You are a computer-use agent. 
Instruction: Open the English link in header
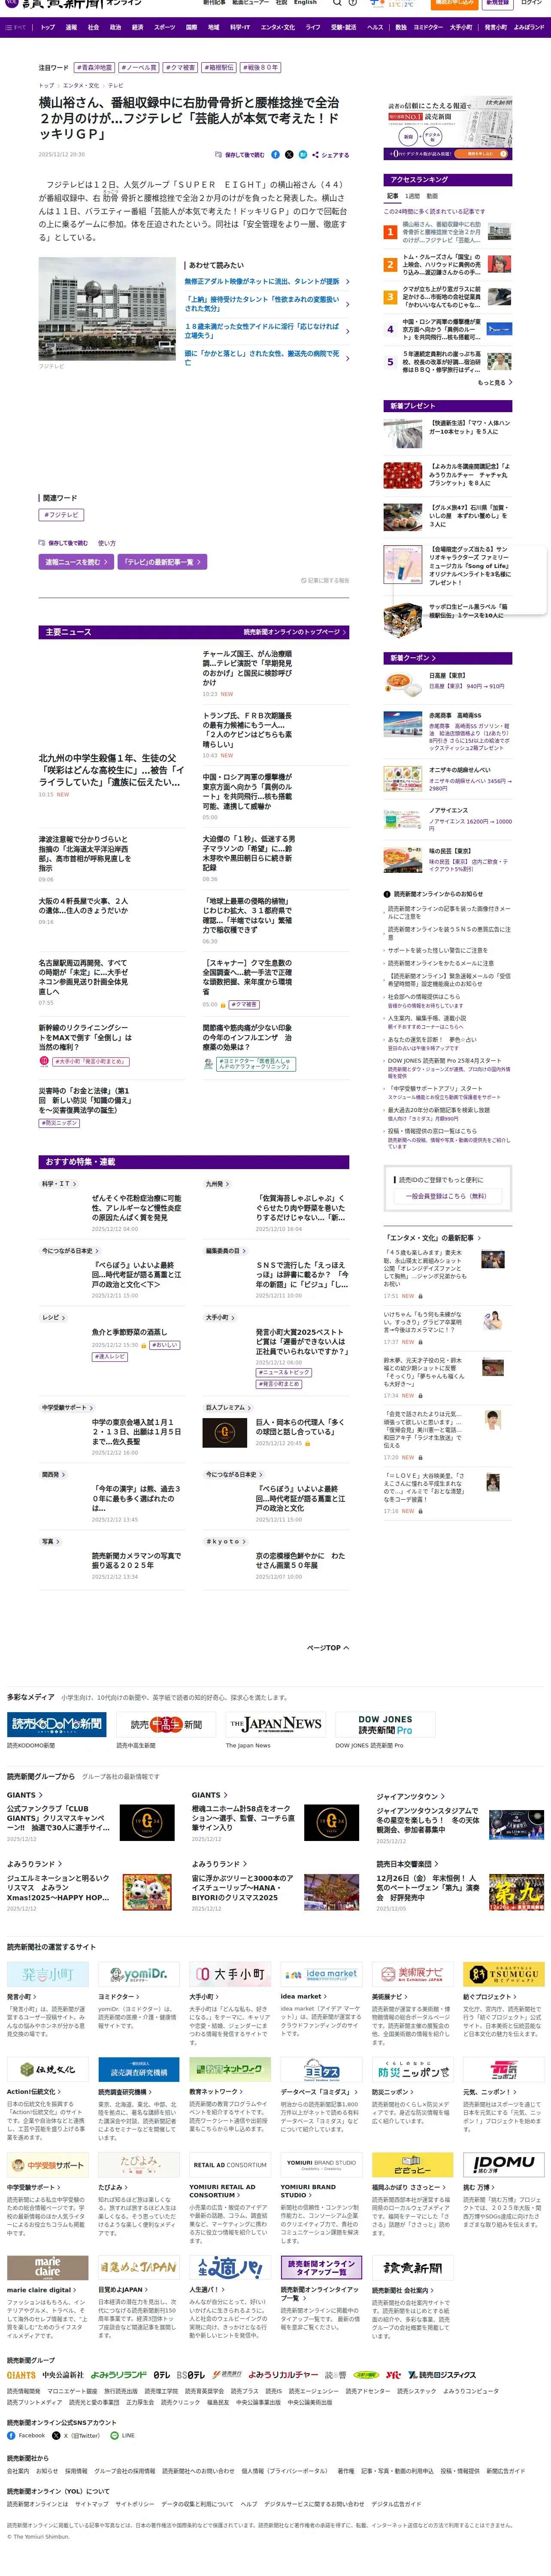(x=305, y=3)
